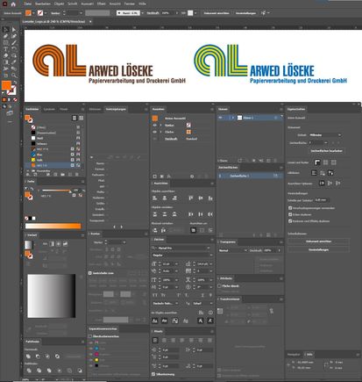Enable Gestrichelte Linie checkbox in Kontur panel

coord(90,273)
